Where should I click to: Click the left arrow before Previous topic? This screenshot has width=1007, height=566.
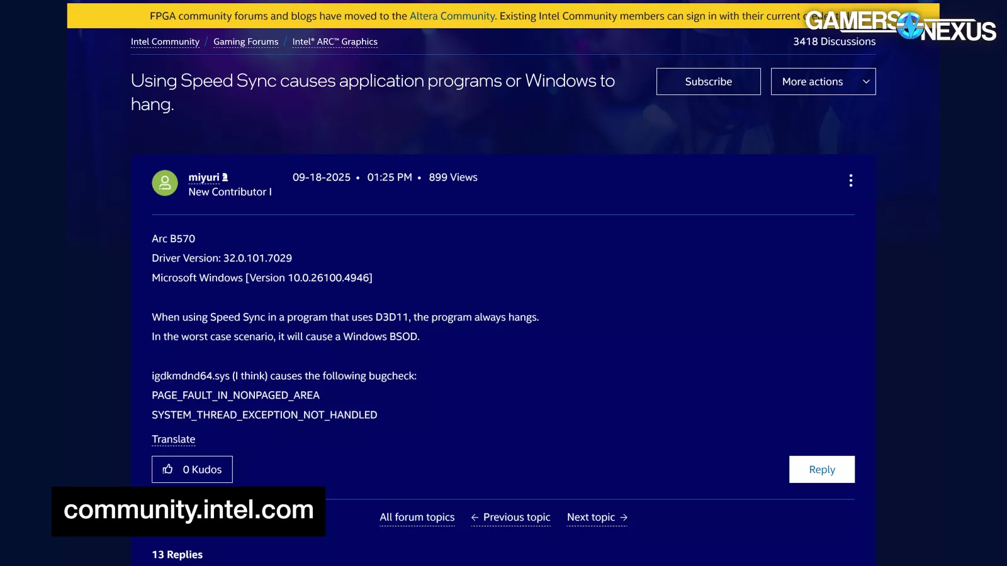click(x=475, y=518)
